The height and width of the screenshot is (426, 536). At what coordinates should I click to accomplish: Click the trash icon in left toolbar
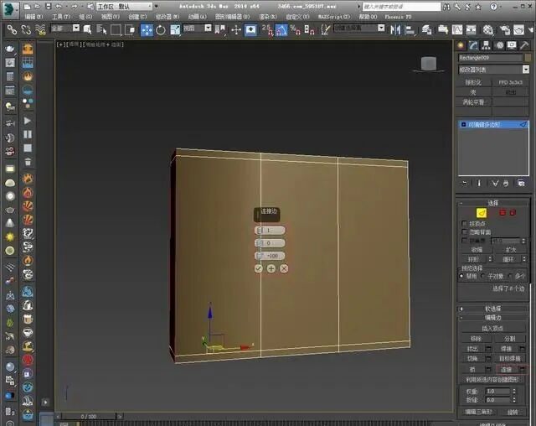click(x=28, y=162)
